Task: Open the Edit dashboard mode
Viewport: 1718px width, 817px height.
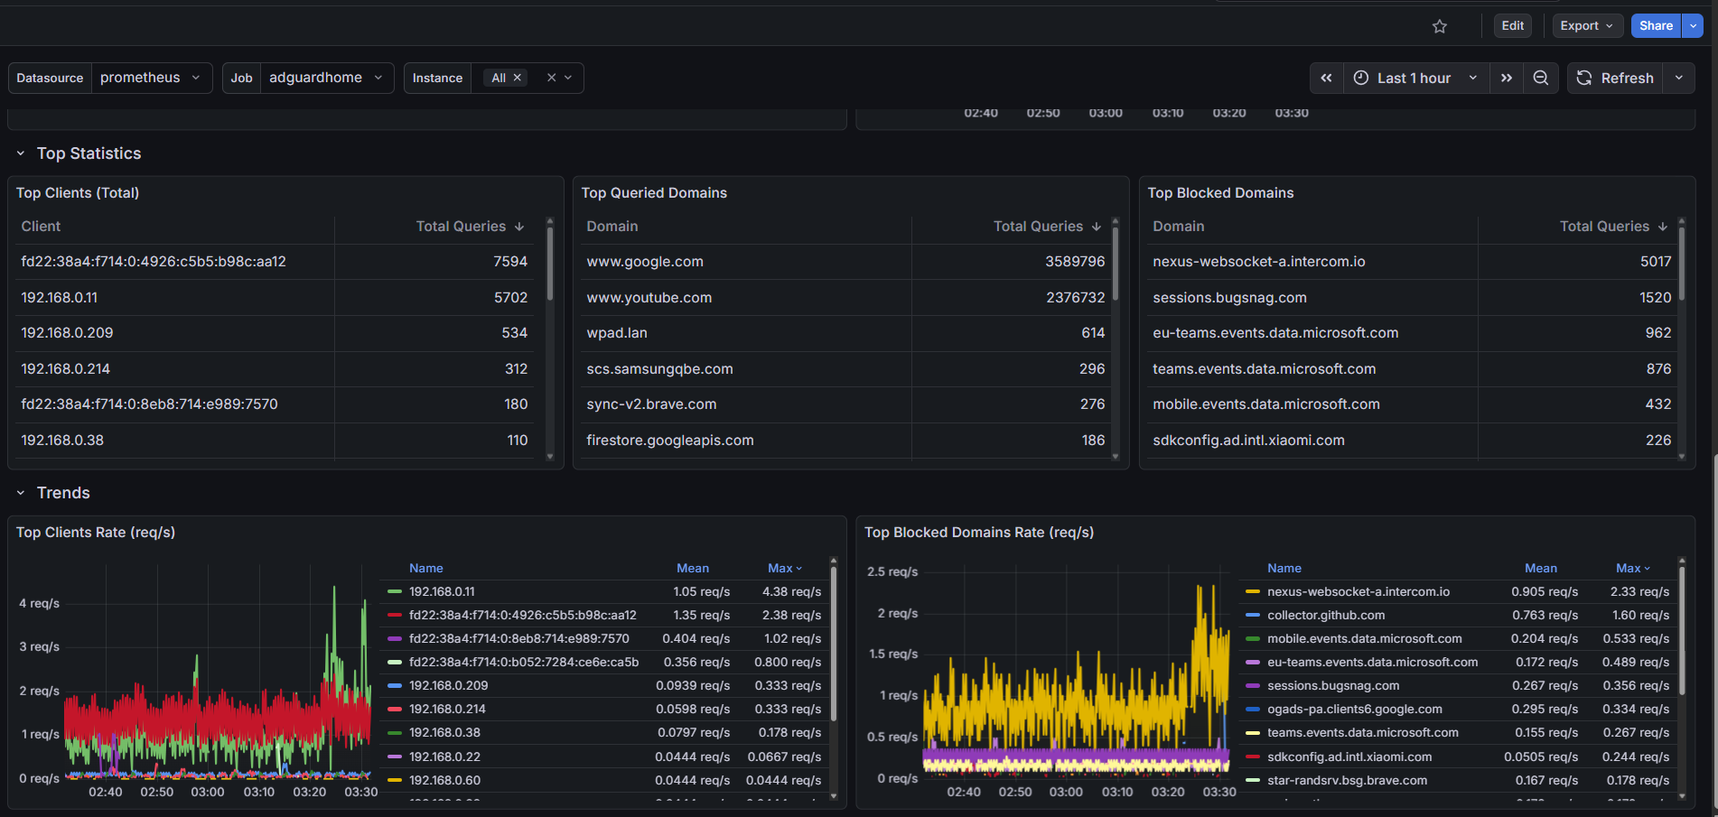Action: 1512,26
